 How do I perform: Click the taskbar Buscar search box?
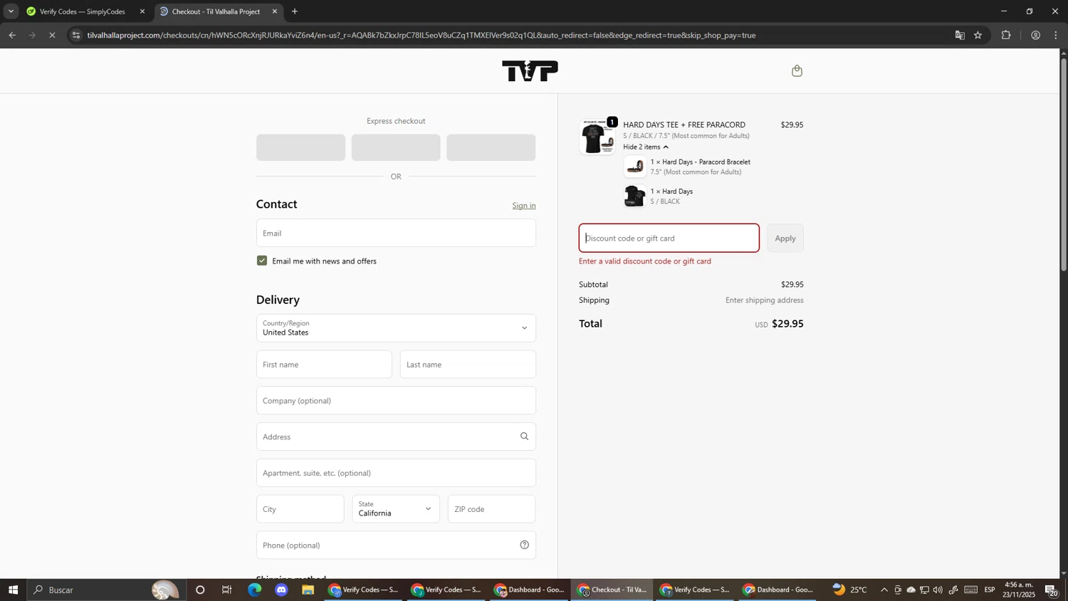tap(107, 590)
